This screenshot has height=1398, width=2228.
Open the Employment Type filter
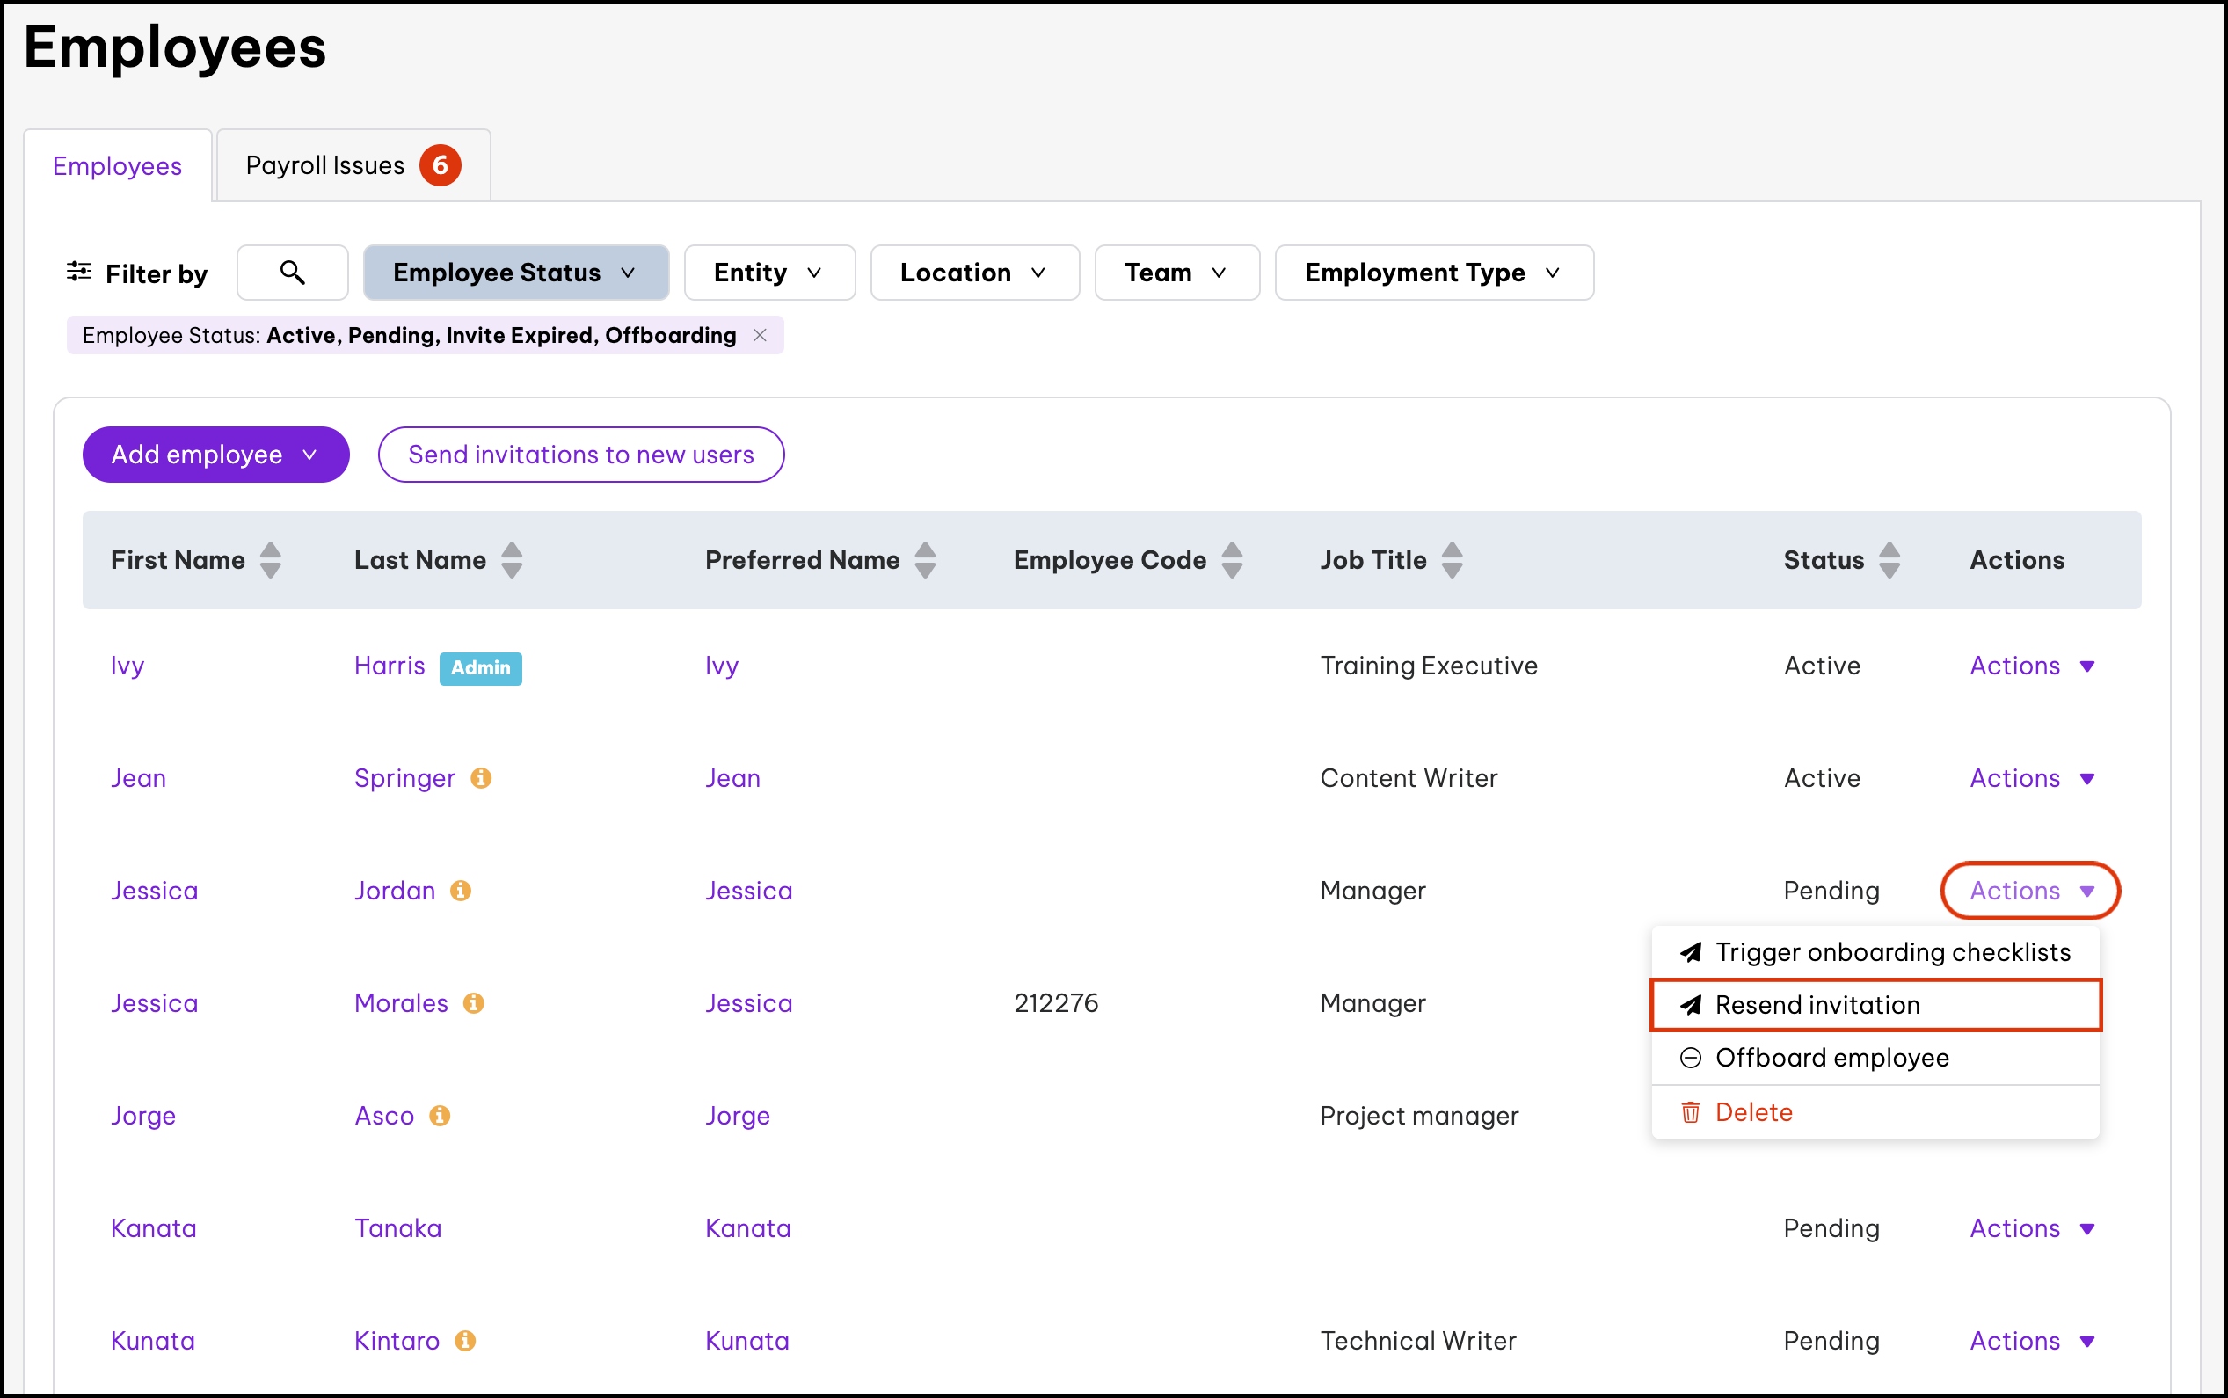1433,273
